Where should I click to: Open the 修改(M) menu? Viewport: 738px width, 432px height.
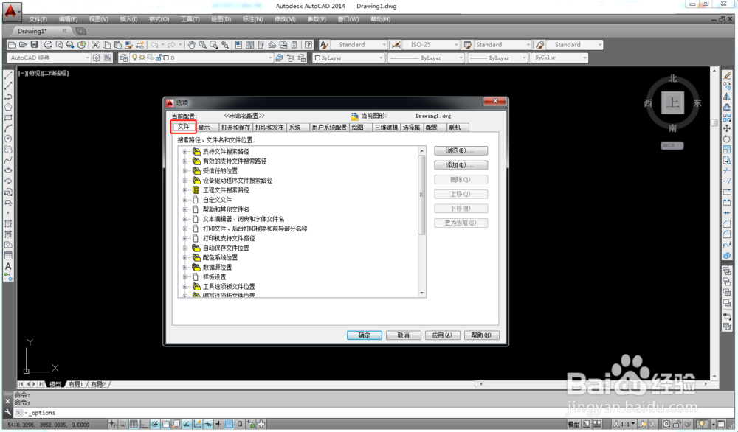pos(285,19)
